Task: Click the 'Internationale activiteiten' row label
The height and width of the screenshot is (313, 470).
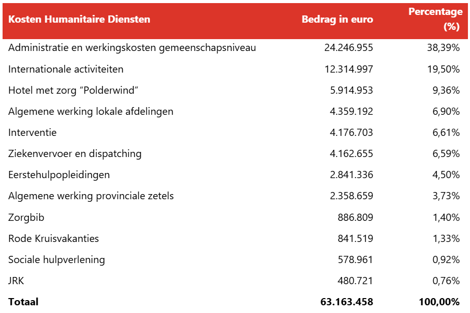Action: click(x=66, y=69)
